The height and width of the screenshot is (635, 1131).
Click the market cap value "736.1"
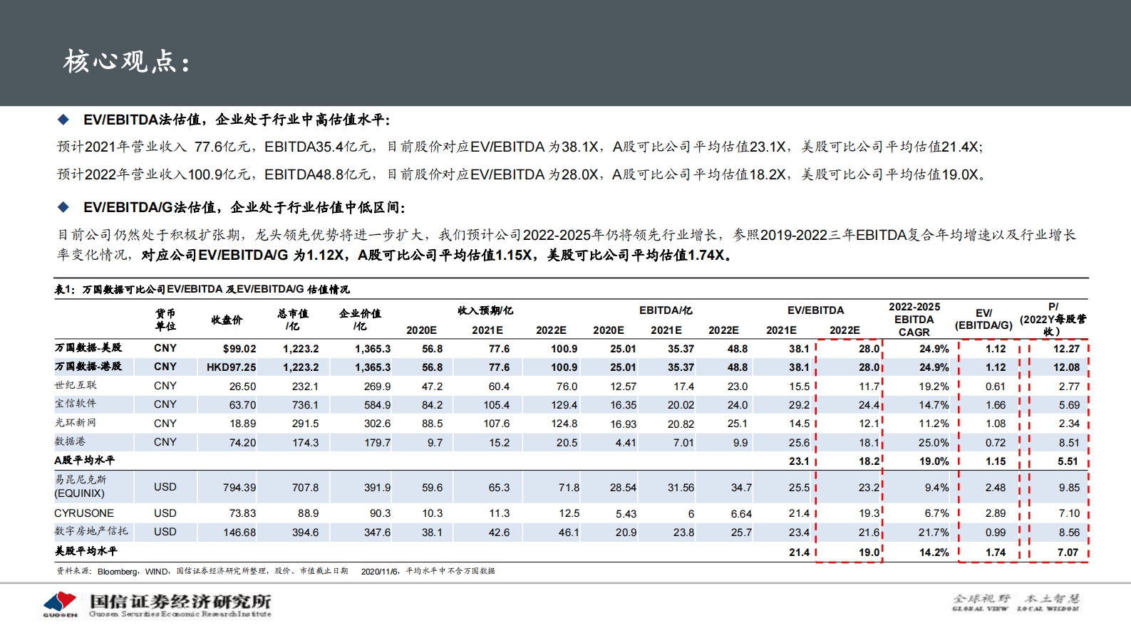click(305, 405)
